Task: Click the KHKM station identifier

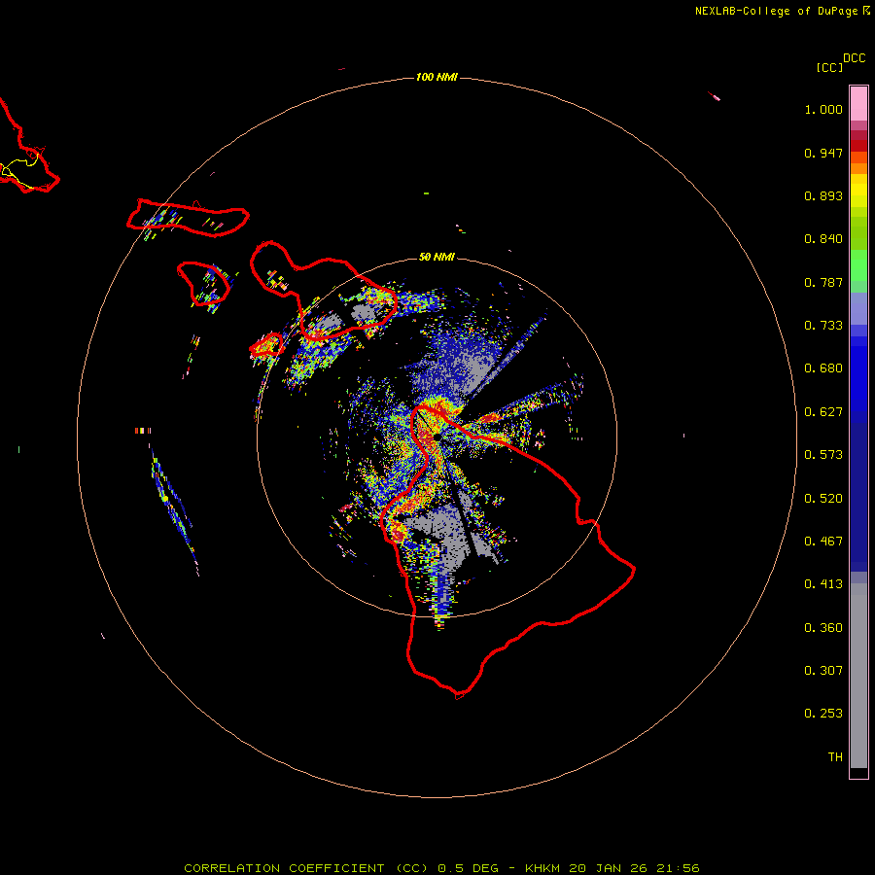Action: coord(542,868)
